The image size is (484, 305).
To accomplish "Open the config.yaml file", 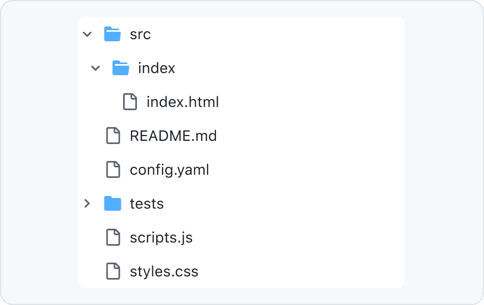I will (x=169, y=169).
